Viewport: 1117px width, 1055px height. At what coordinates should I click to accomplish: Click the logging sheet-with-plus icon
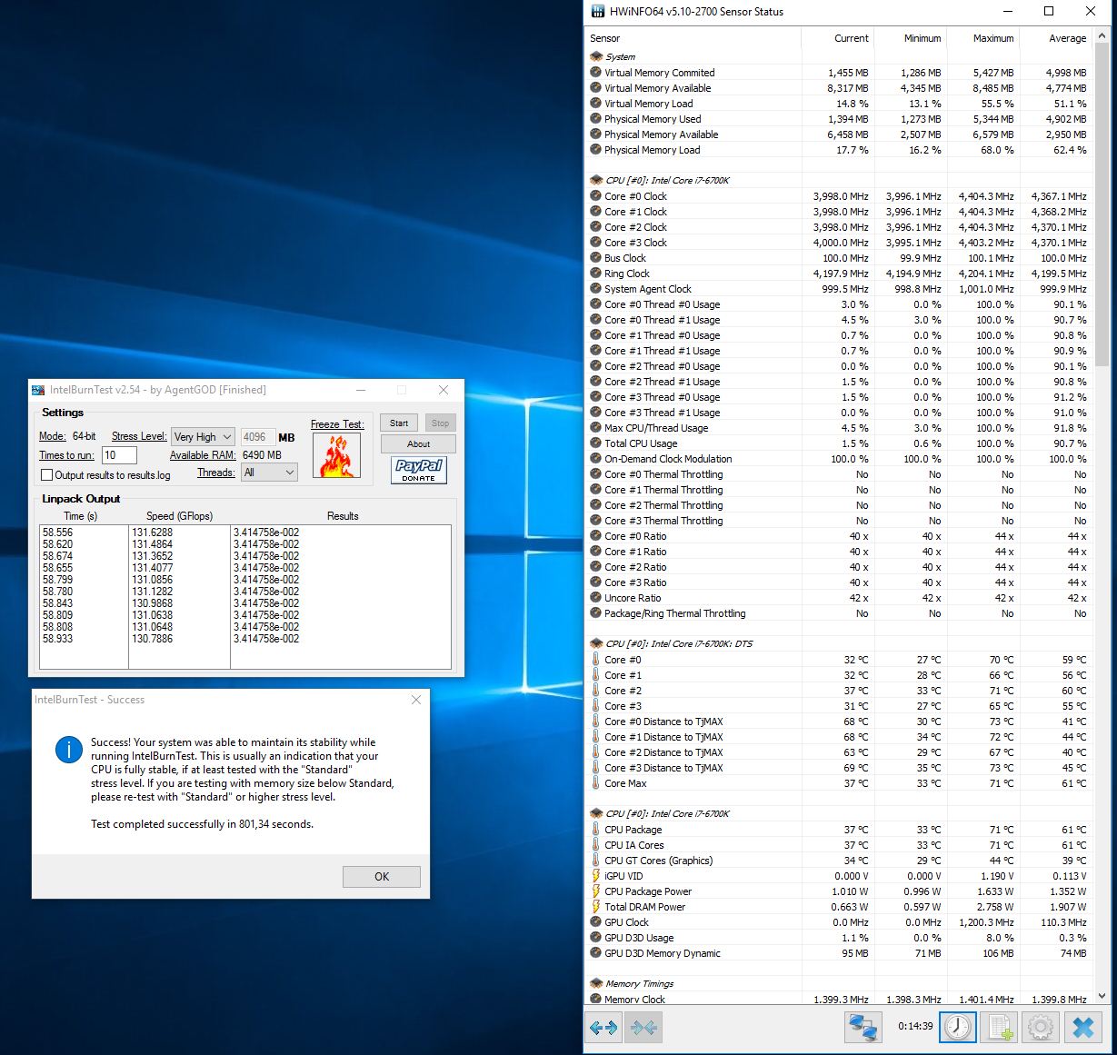pyautogui.click(x=1000, y=1028)
